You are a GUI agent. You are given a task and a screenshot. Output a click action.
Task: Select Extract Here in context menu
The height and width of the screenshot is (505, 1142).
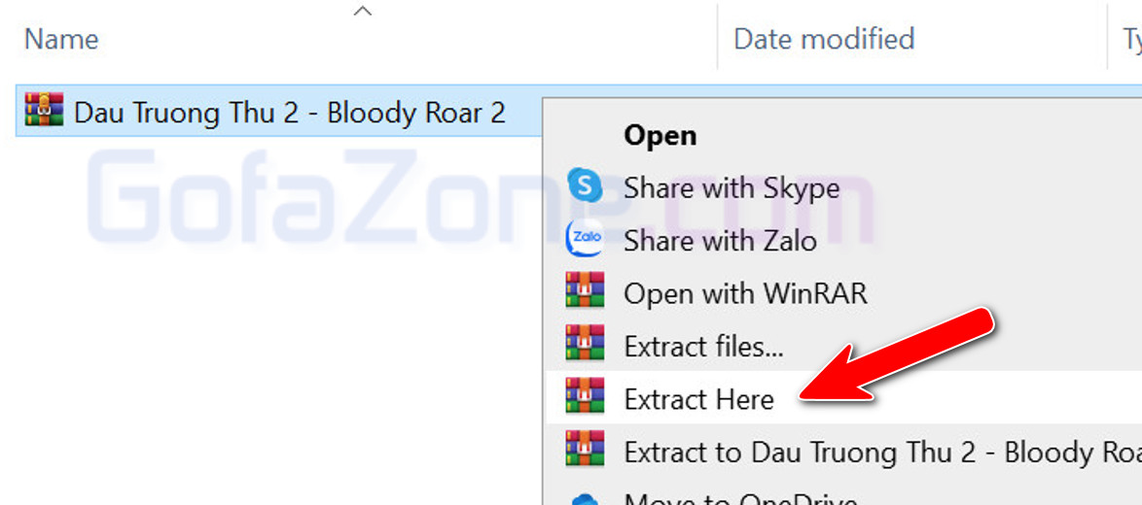point(842,399)
